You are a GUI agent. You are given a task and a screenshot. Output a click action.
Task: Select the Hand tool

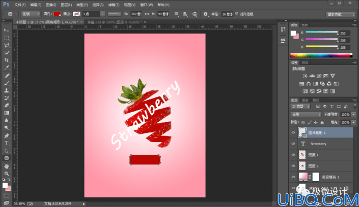click(7, 166)
